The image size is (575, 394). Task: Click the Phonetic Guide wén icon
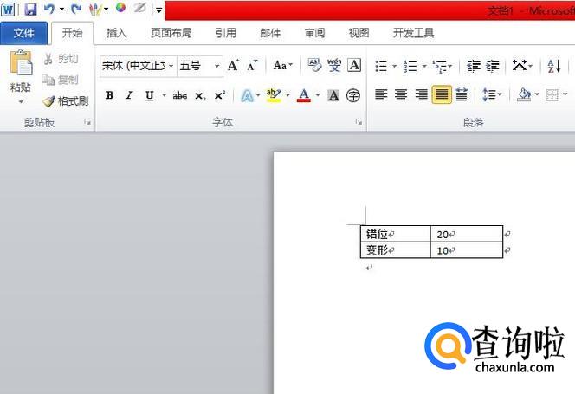[x=334, y=65]
